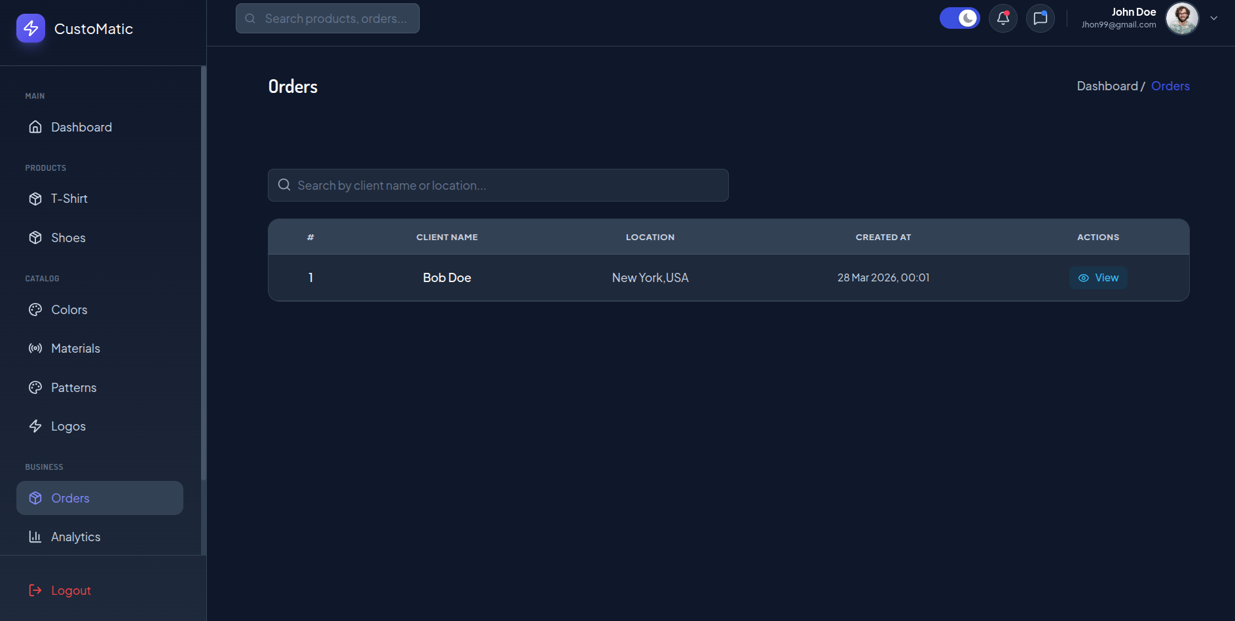
Task: Click the top Search products, orders field
Action: click(x=327, y=18)
